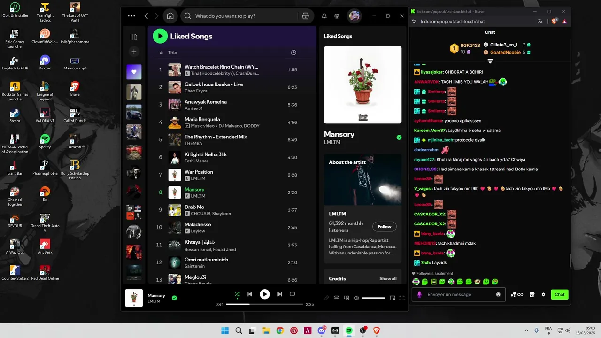The image size is (601, 338).
Task: Skip to the next track
Action: (x=280, y=294)
